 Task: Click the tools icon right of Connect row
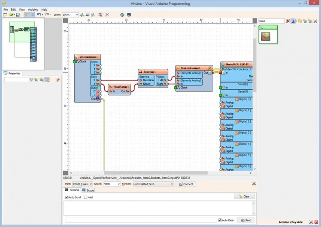pos(254,184)
